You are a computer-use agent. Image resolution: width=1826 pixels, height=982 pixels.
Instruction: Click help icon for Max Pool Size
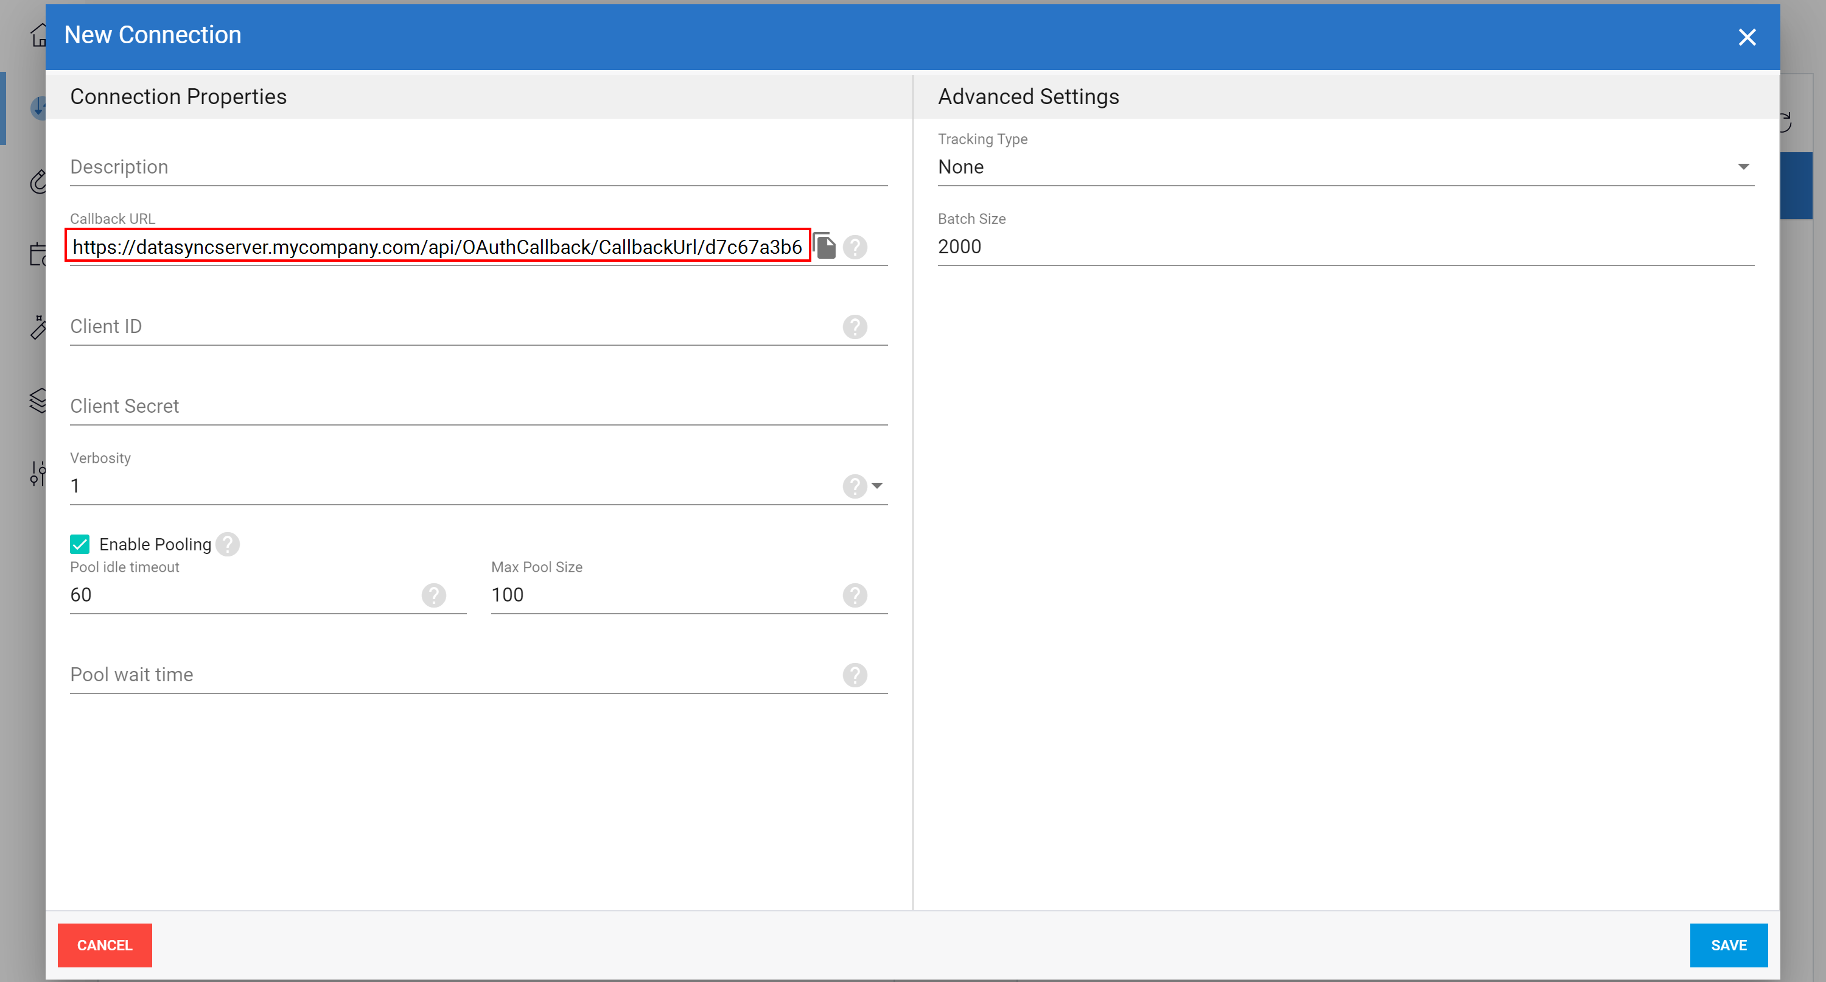pos(855,595)
